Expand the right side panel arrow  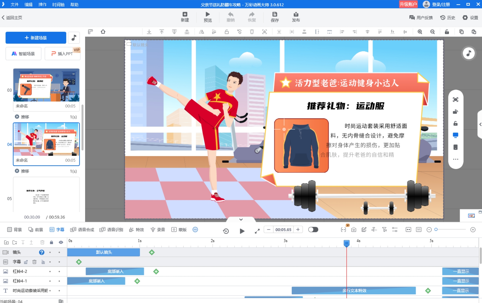(x=480, y=124)
